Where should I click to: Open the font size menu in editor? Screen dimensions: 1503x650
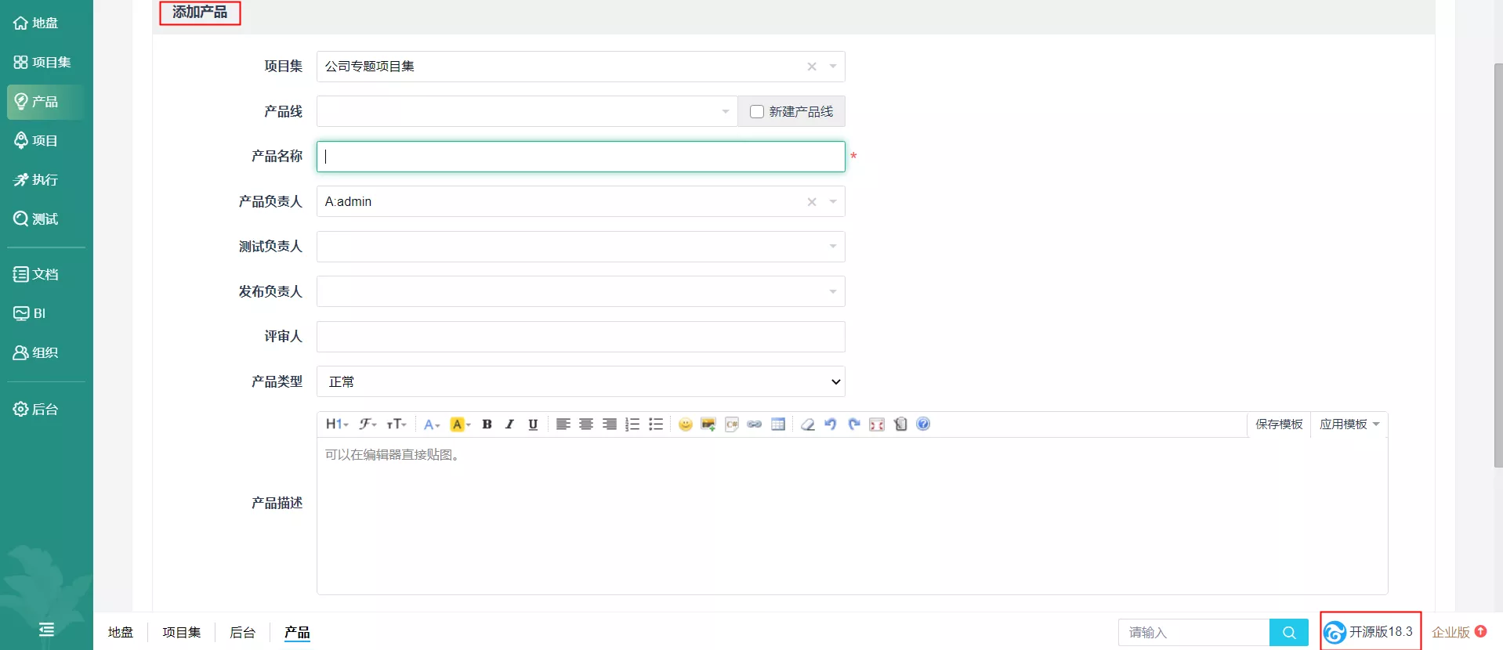pos(397,424)
